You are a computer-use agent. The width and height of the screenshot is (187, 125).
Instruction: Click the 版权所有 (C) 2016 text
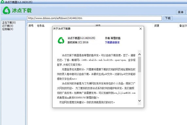pyautogui.click(x=78, y=42)
